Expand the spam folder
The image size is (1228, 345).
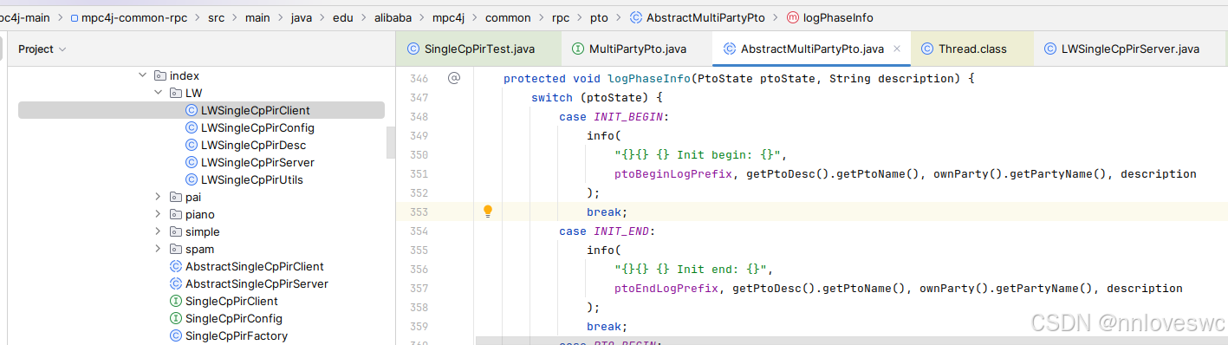[x=159, y=249]
